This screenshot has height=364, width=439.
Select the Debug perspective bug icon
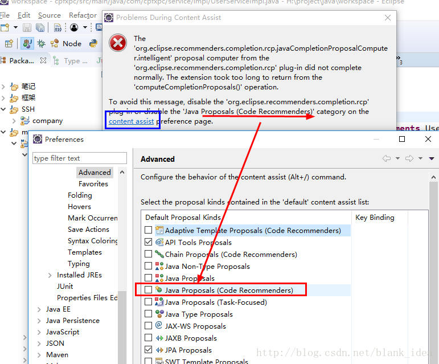[42, 43]
